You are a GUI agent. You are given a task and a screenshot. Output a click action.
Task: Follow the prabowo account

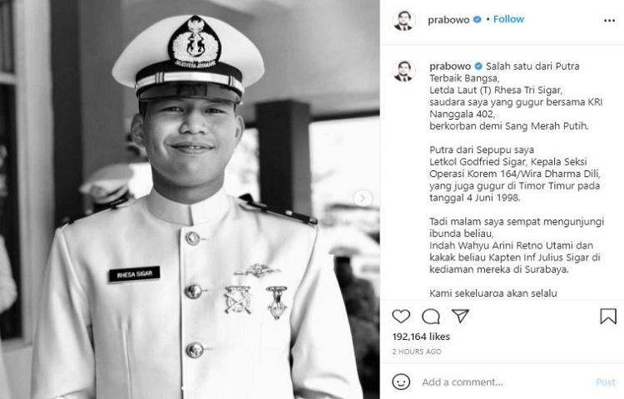[x=508, y=19]
